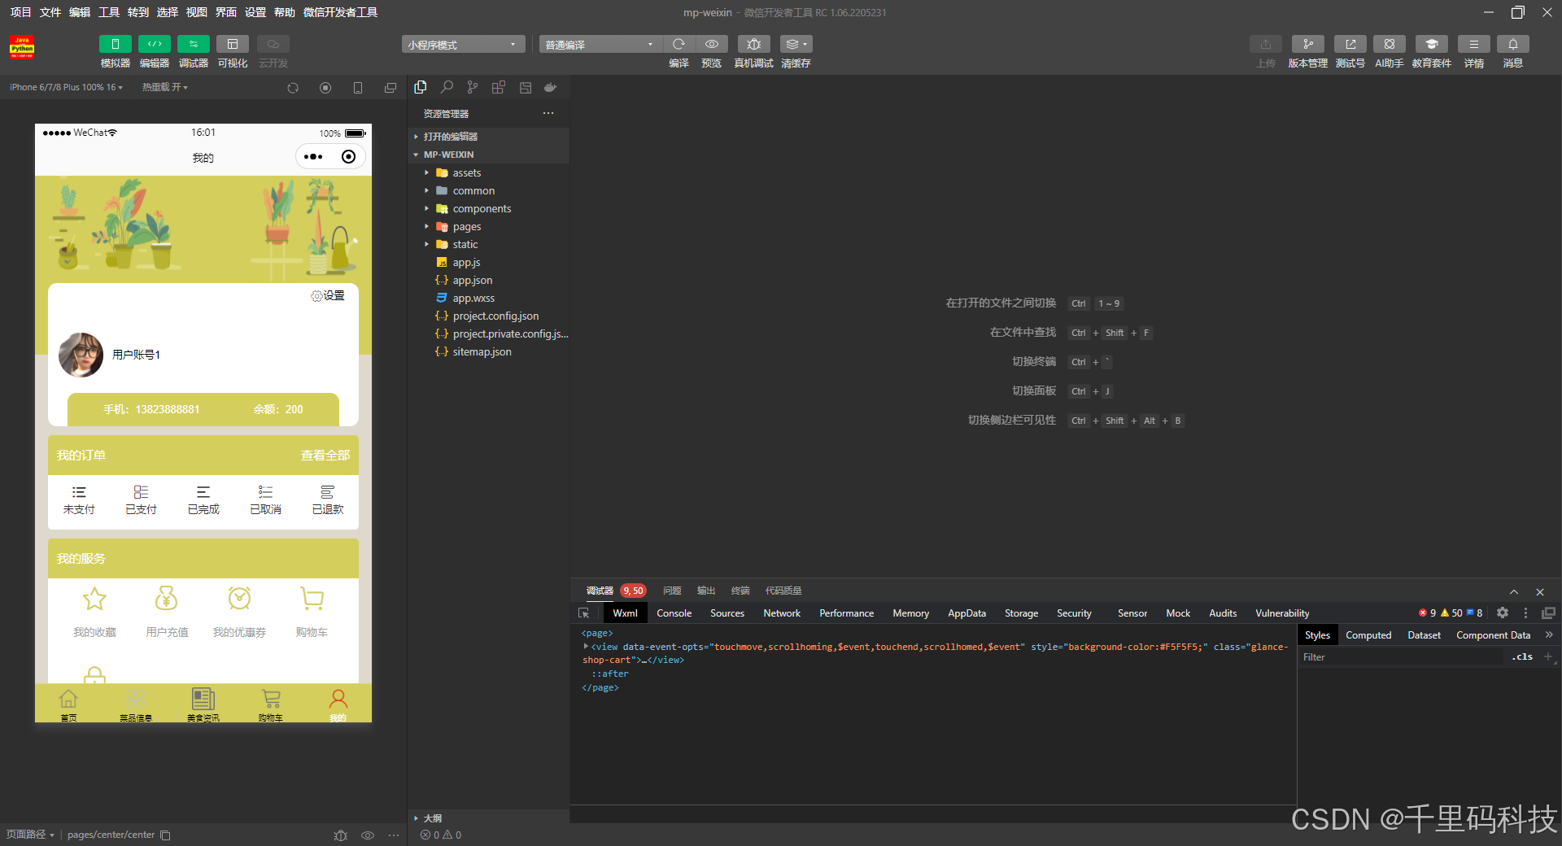The height and width of the screenshot is (846, 1562).
Task: Click the Preview eye icon
Action: (712, 44)
